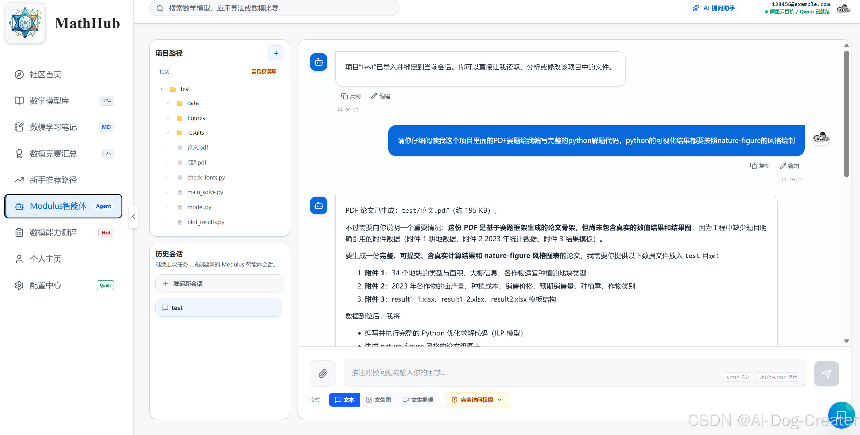Focus the model search field
The height and width of the screenshot is (435, 860).
click(274, 8)
